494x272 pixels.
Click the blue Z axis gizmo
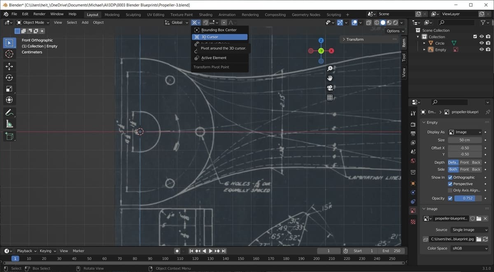(321, 40)
